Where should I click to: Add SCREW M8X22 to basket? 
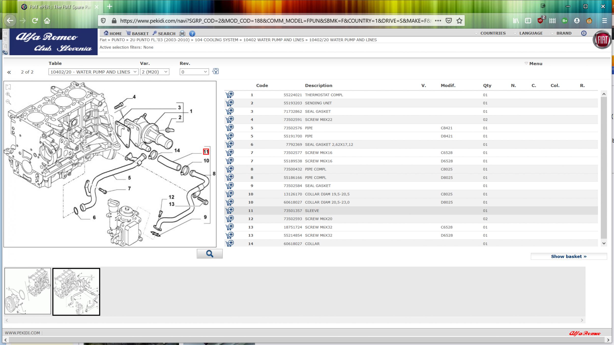[229, 119]
